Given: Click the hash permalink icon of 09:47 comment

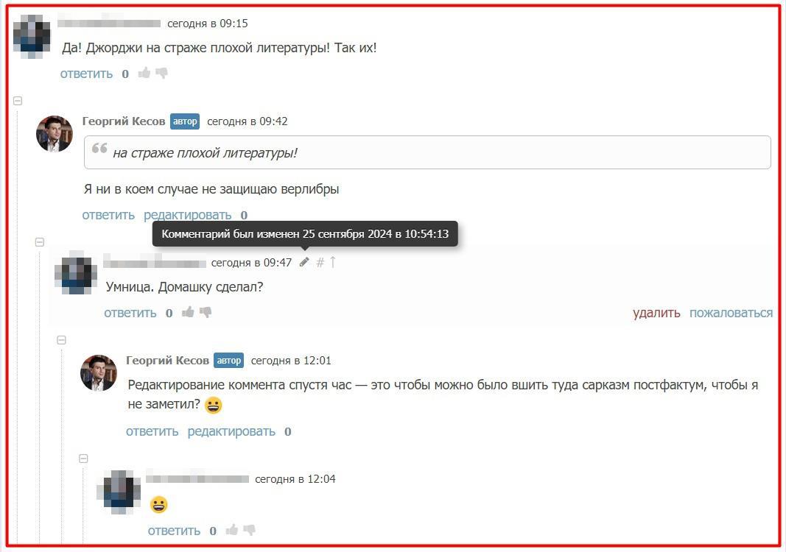Looking at the screenshot, I should (320, 262).
